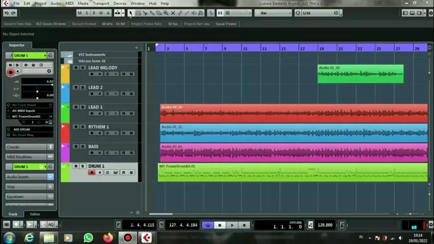Toggle the transport Cycle loop button
This screenshot has width=434, height=244.
click(207, 225)
